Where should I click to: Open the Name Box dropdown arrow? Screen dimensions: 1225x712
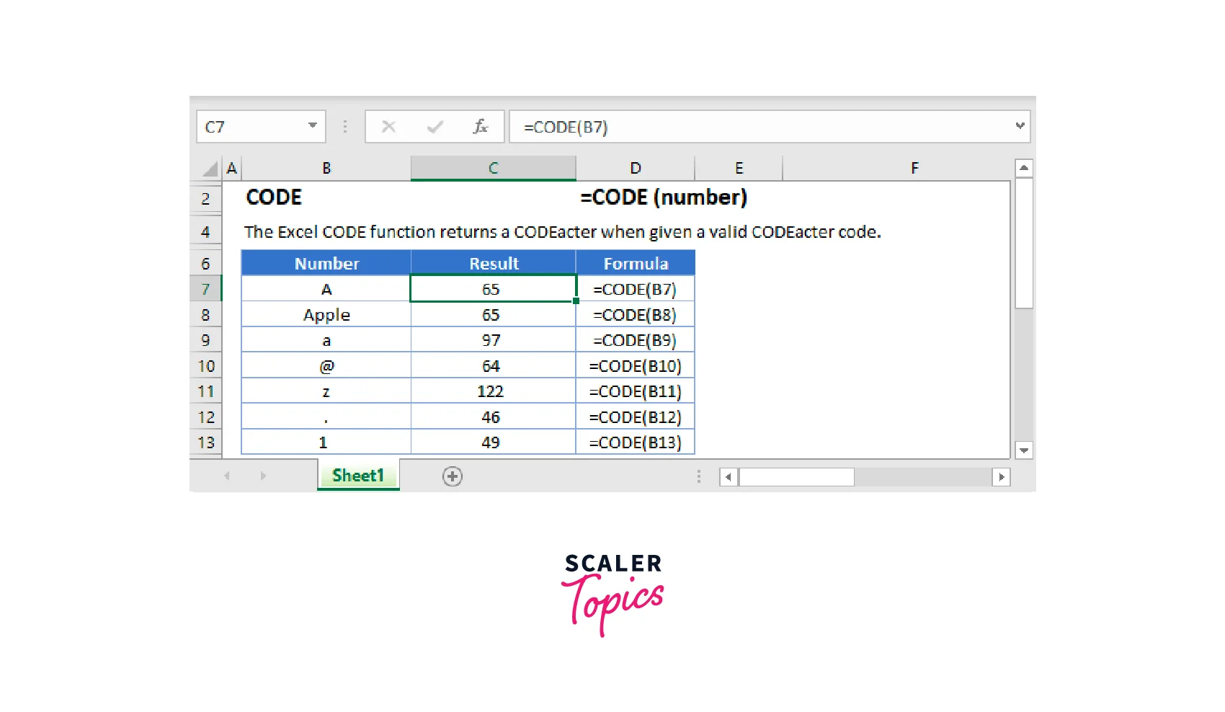[x=313, y=126]
